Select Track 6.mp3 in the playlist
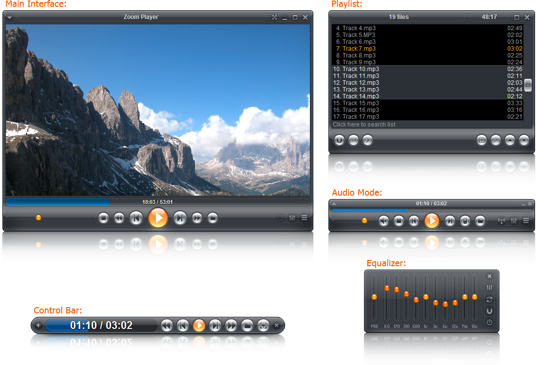537x365 pixels. 427,42
